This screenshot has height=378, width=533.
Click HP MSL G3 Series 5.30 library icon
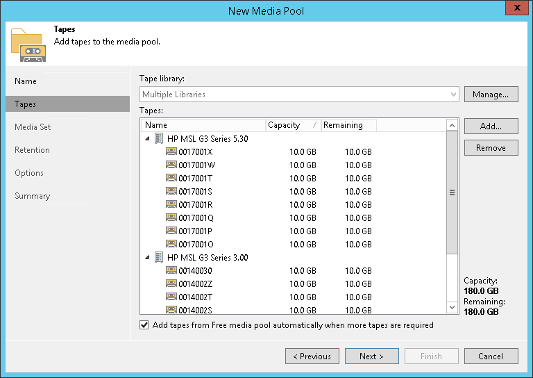[159, 138]
